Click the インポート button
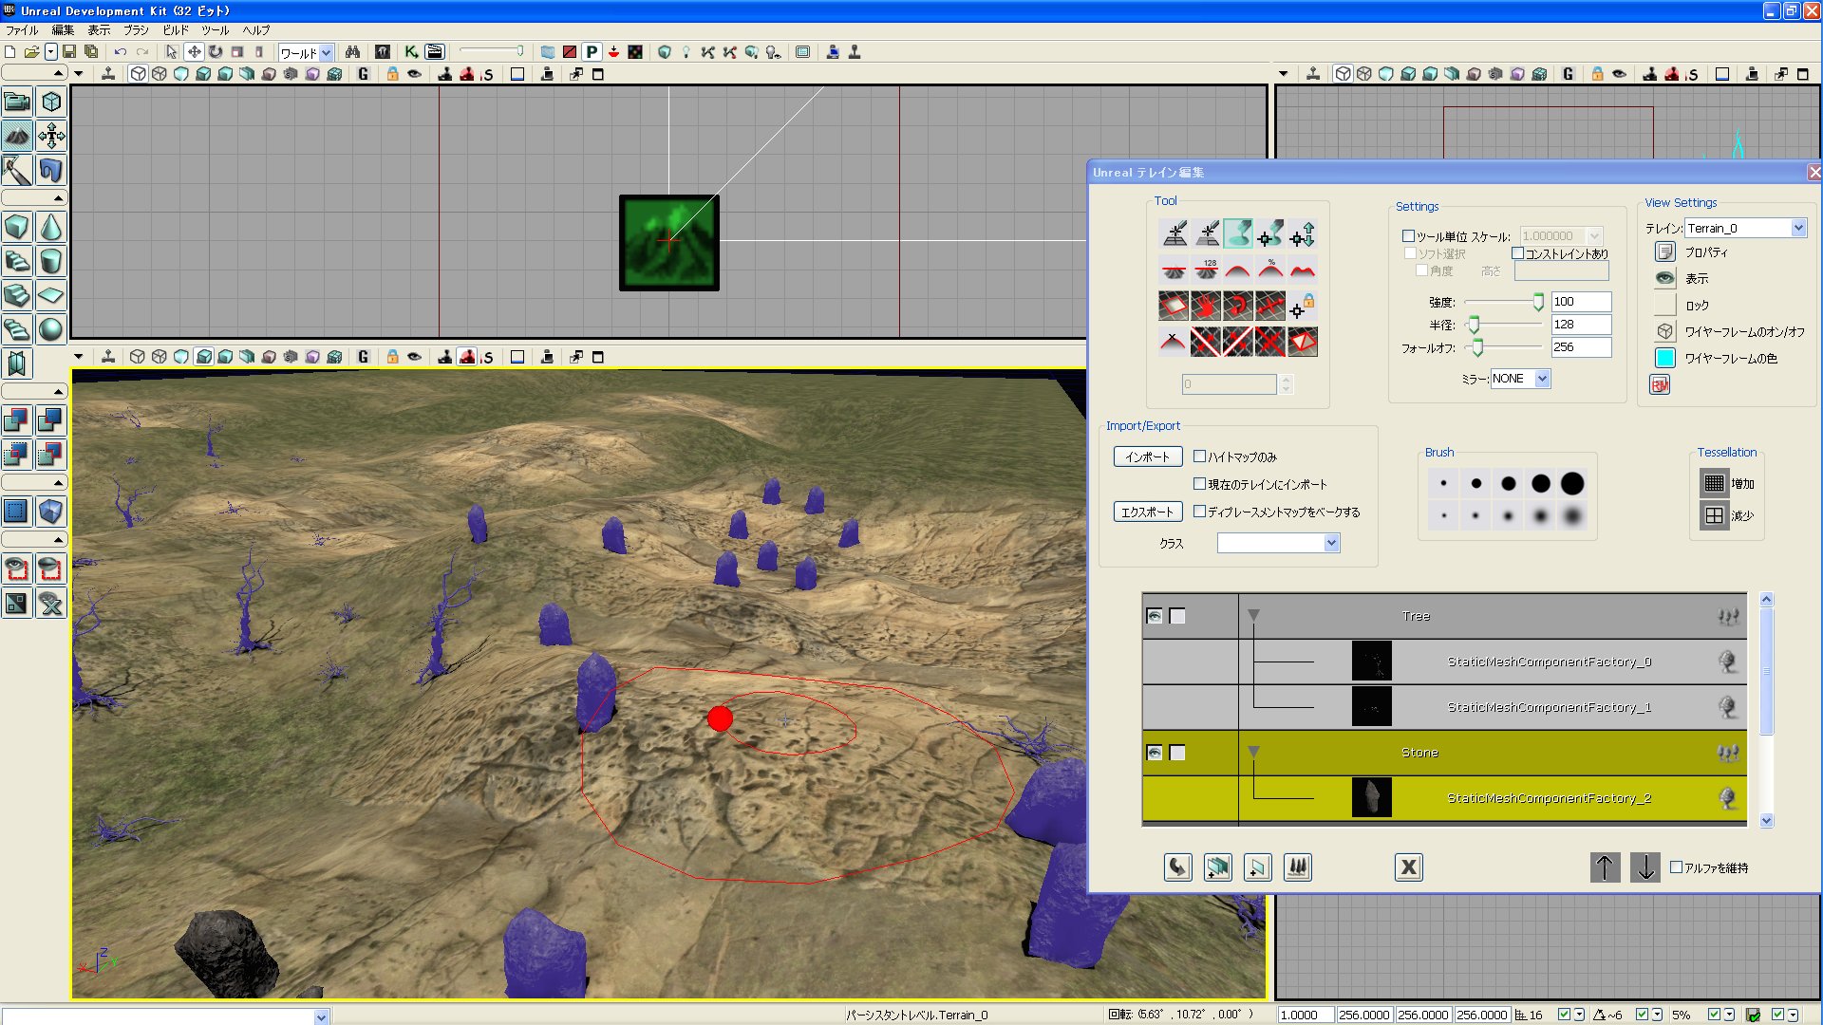Image resolution: width=1823 pixels, height=1025 pixels. coord(1147,457)
